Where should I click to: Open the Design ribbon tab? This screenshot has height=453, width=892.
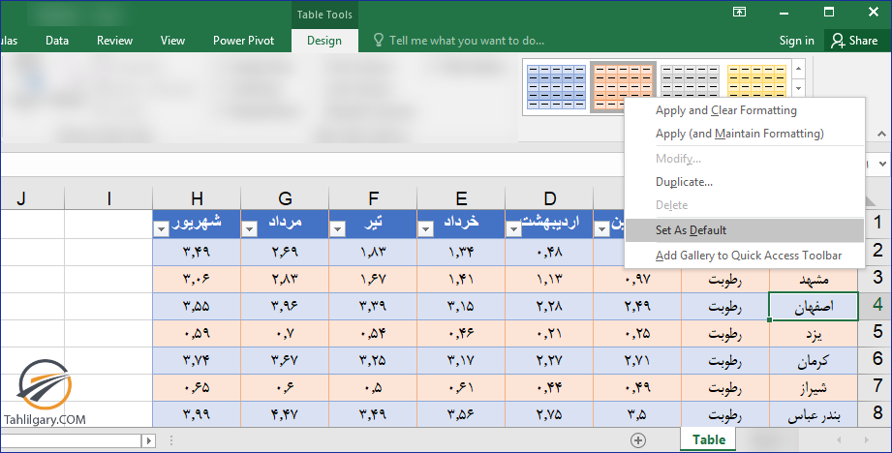pos(324,41)
